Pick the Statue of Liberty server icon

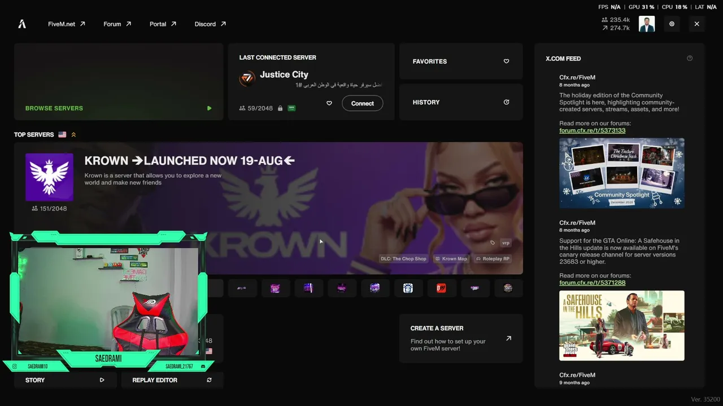[408, 288]
